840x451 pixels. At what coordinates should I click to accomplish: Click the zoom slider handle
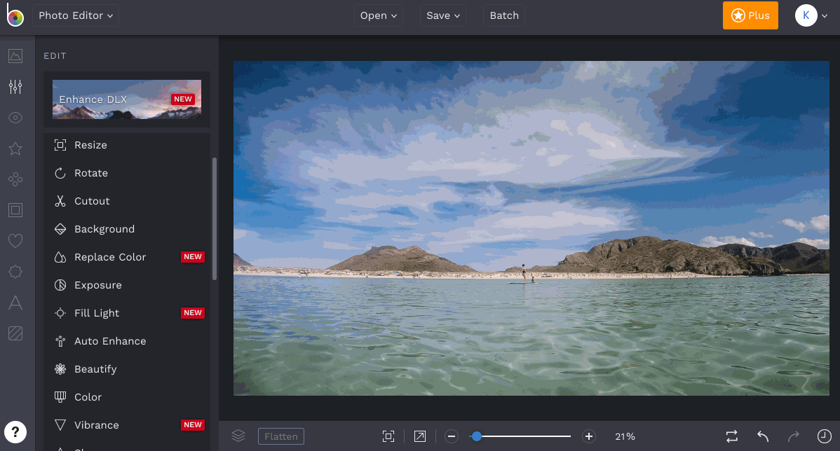click(x=476, y=436)
